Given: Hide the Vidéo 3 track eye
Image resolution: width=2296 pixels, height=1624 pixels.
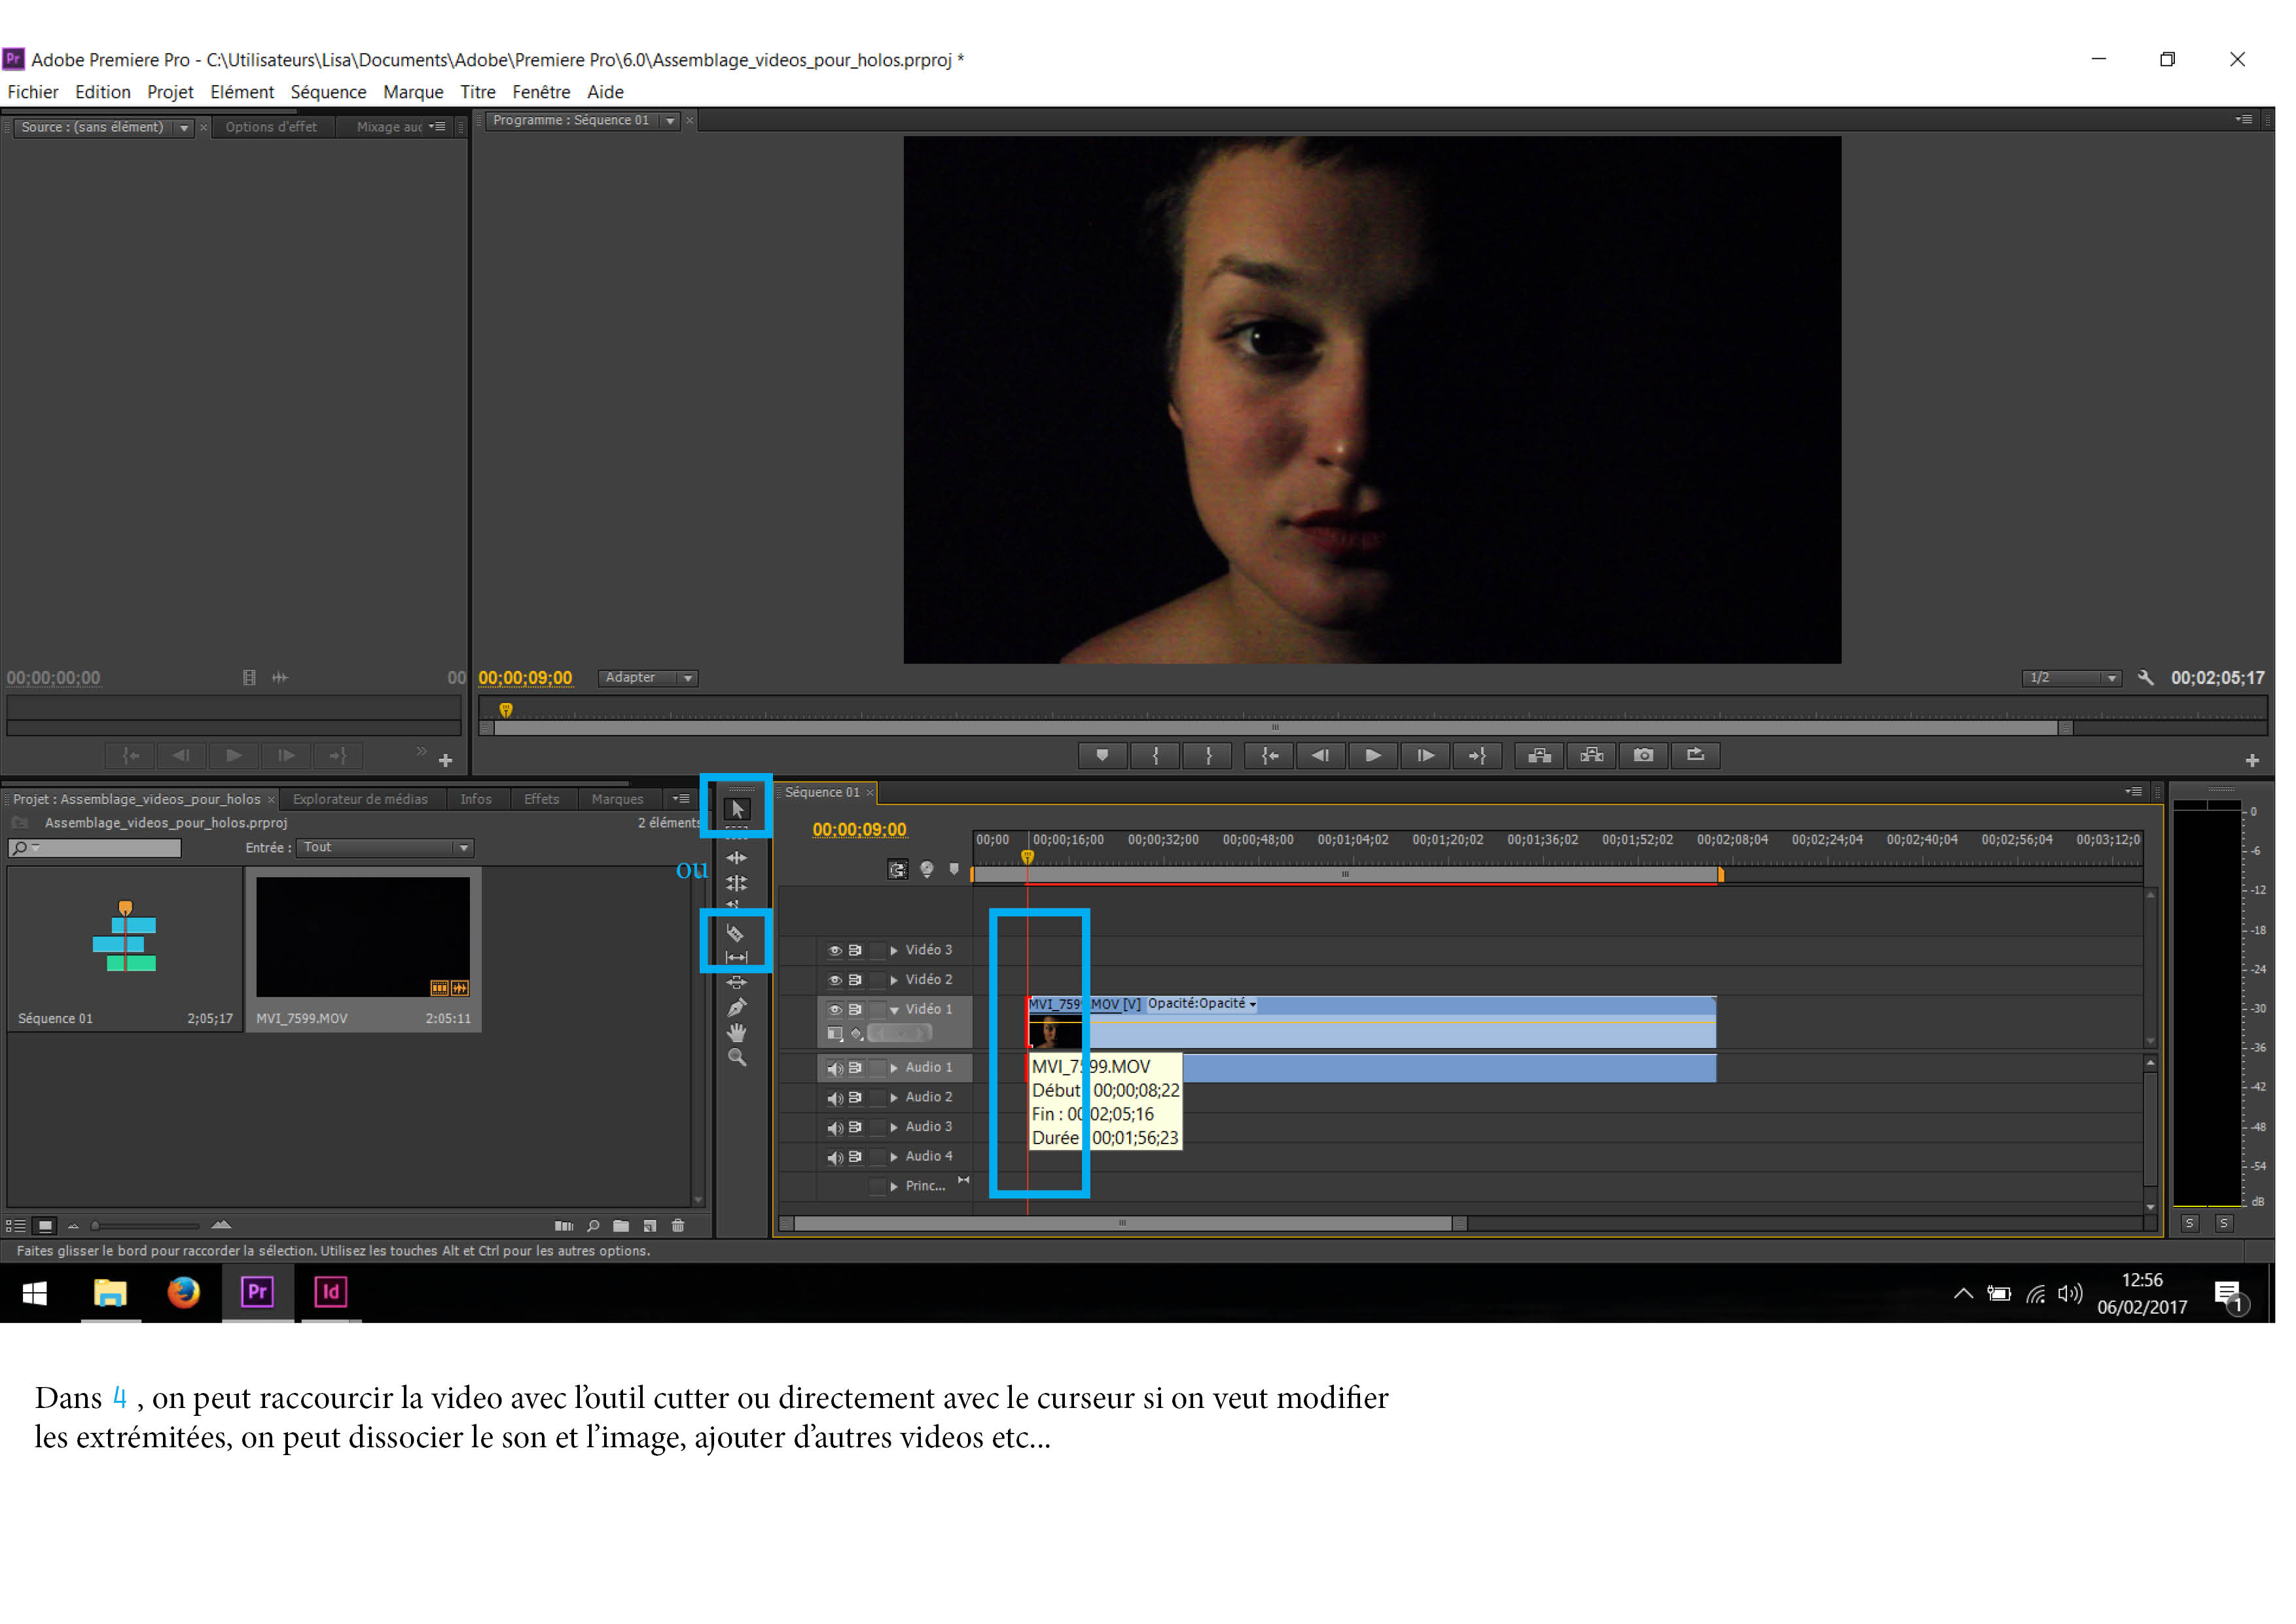Looking at the screenshot, I should (x=834, y=951).
